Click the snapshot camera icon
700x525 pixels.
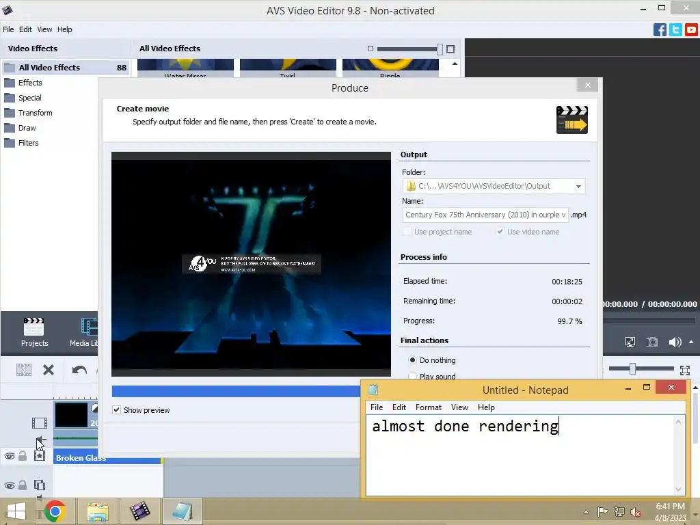(652, 342)
